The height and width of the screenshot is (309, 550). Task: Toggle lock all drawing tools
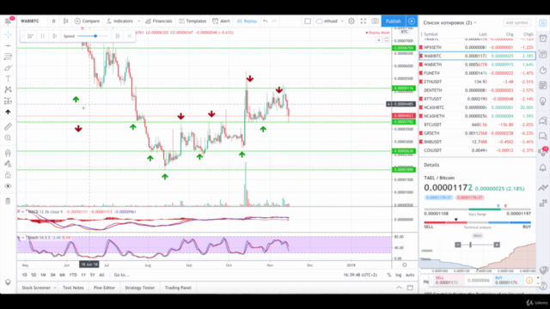pyautogui.click(x=8, y=175)
